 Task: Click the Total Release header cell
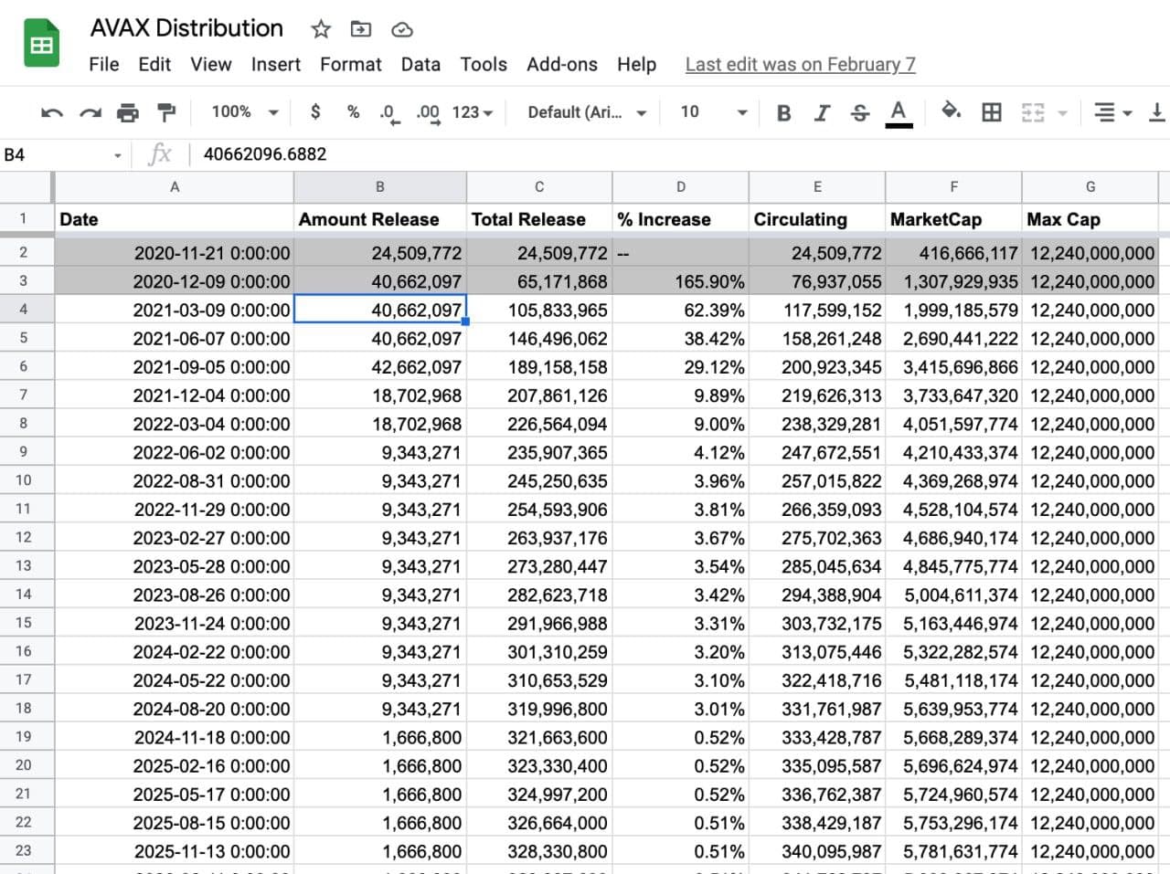click(x=539, y=219)
